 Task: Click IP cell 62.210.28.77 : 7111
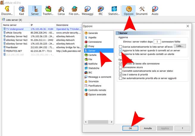pyautogui.click(x=41, y=51)
